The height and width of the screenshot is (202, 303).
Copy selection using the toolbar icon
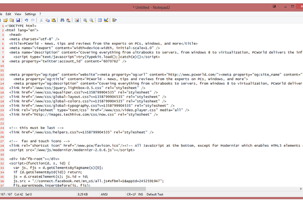pyautogui.click(x=48, y=20)
